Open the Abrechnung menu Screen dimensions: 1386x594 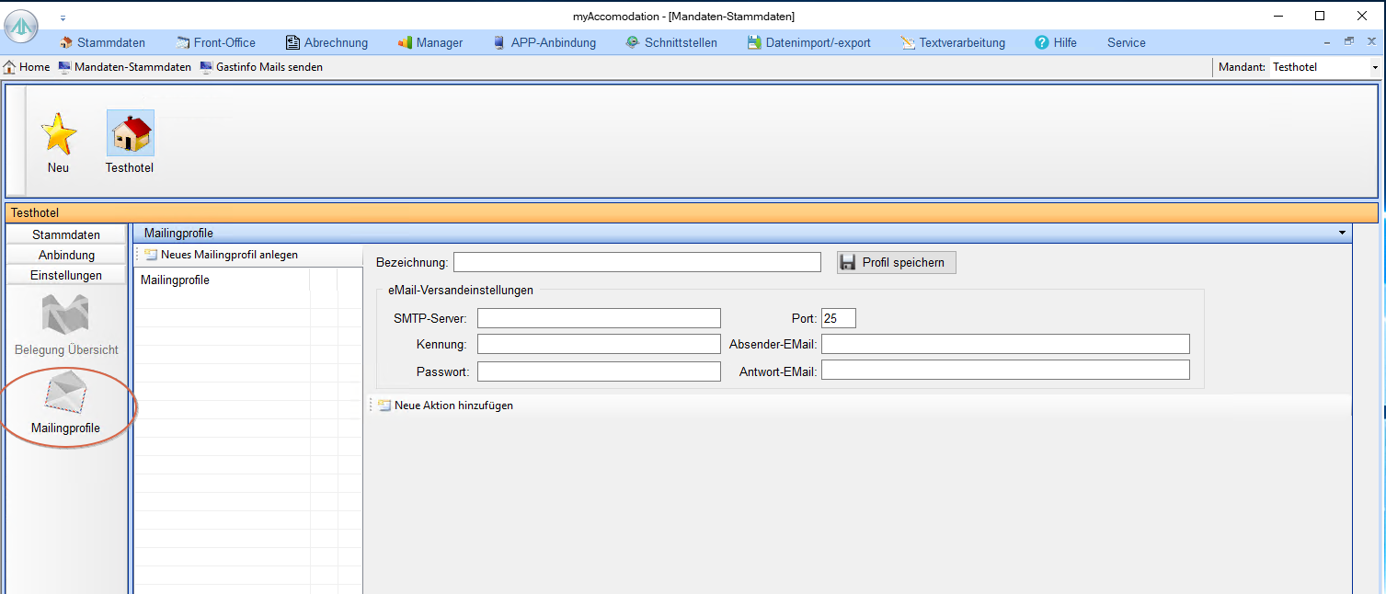coord(326,42)
